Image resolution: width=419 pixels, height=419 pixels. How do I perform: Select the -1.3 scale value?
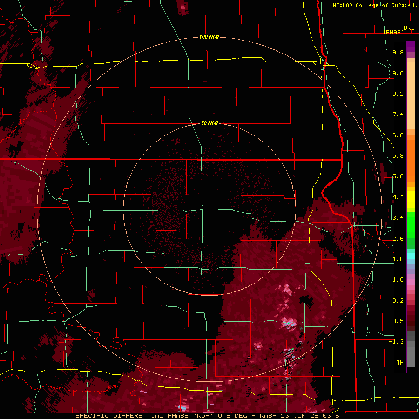(396, 342)
